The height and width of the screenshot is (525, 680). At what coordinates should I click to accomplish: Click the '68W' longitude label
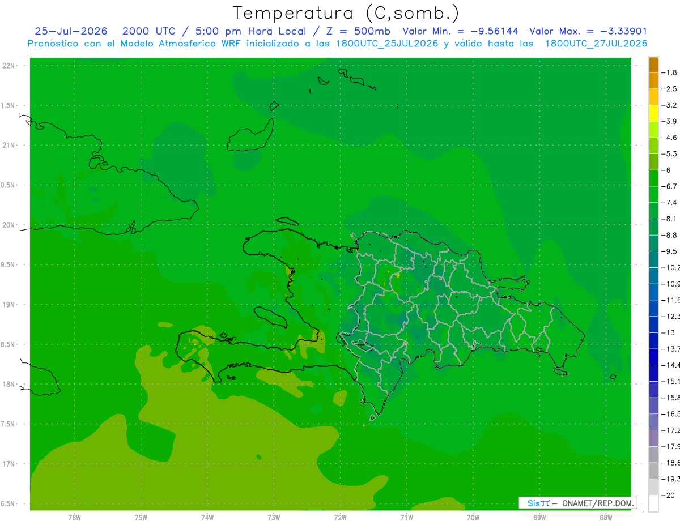tap(606, 518)
